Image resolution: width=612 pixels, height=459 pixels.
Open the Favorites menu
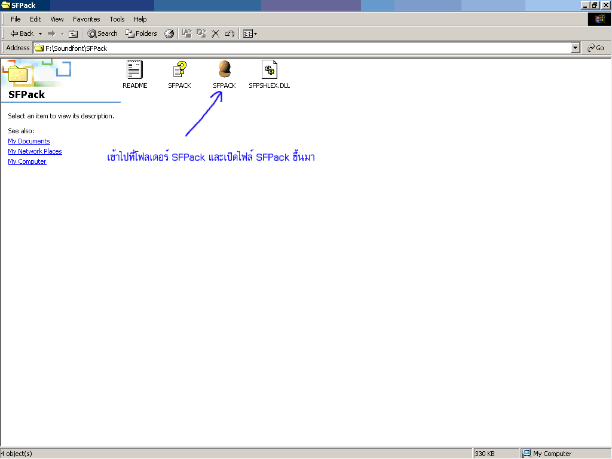coord(86,19)
